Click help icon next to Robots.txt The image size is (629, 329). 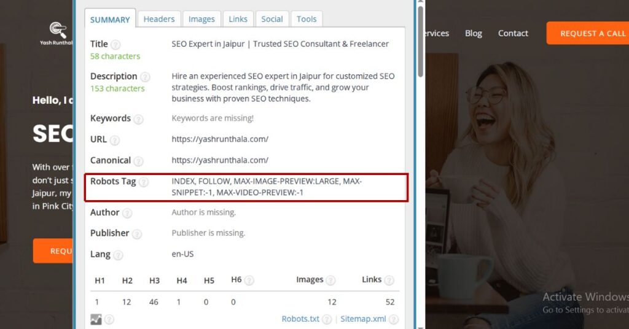327,319
